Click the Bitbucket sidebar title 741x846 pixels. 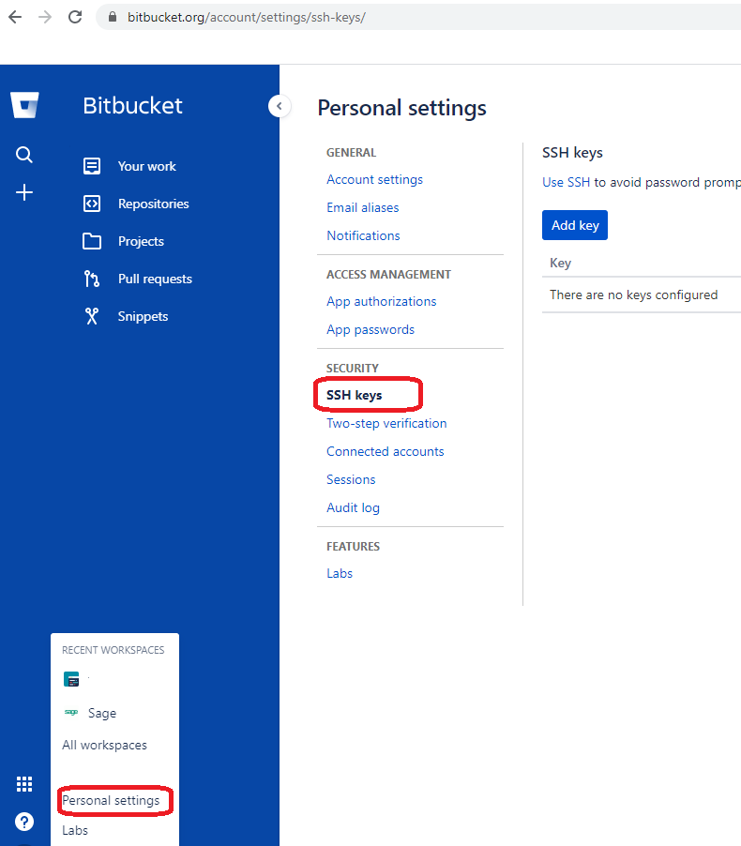pos(133,106)
